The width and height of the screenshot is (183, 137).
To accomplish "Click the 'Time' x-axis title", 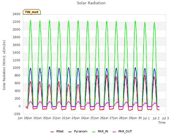I will point(162,122).
